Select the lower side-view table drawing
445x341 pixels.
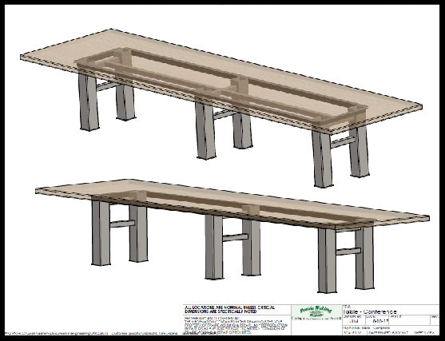232,236
